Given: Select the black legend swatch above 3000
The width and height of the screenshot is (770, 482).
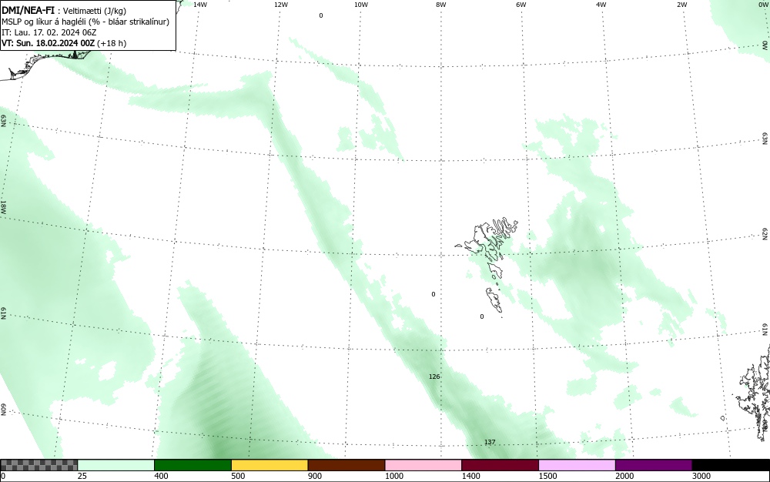Looking at the screenshot, I should (731, 465).
